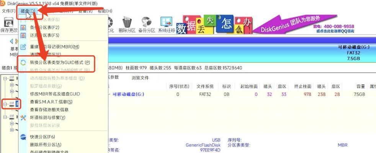Viewport: 376px width, 153px height.
Task: Select 查看存储池相关信息 menu entry
Action: pyautogui.click(x=49, y=110)
